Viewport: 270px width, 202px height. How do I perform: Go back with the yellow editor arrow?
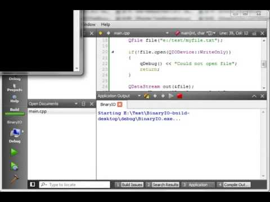pos(101,33)
